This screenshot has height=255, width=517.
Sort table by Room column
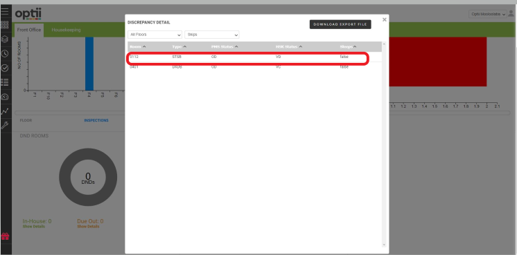[138, 47]
